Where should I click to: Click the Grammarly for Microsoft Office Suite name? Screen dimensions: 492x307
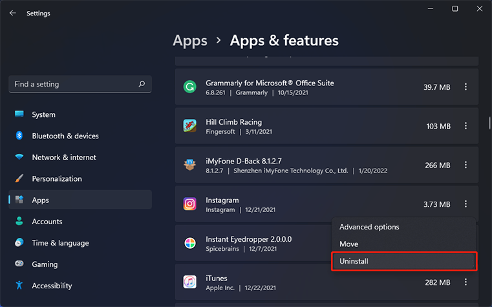(x=270, y=83)
